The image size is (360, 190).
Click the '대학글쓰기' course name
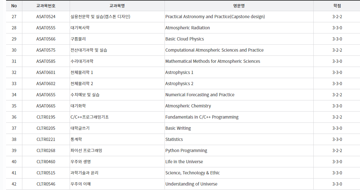tap(80, 128)
